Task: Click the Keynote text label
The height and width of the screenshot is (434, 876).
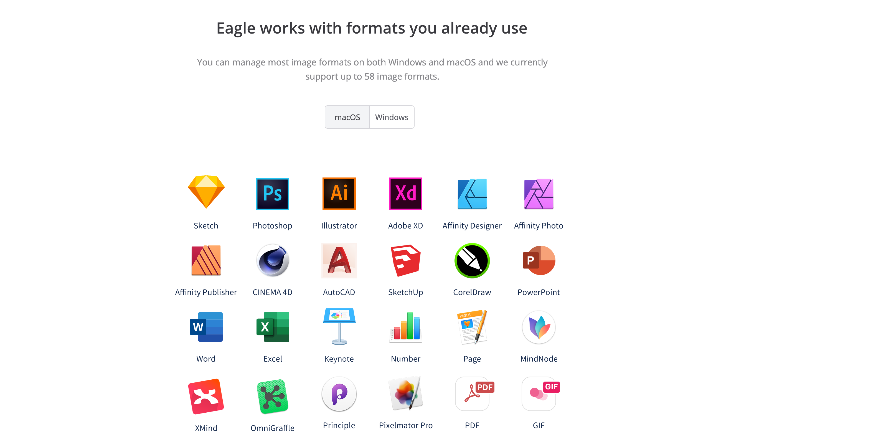Action: [339, 359]
